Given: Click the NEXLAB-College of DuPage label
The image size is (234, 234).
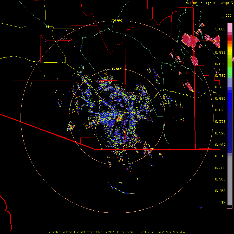Looking at the screenshot, I should [x=207, y=3].
